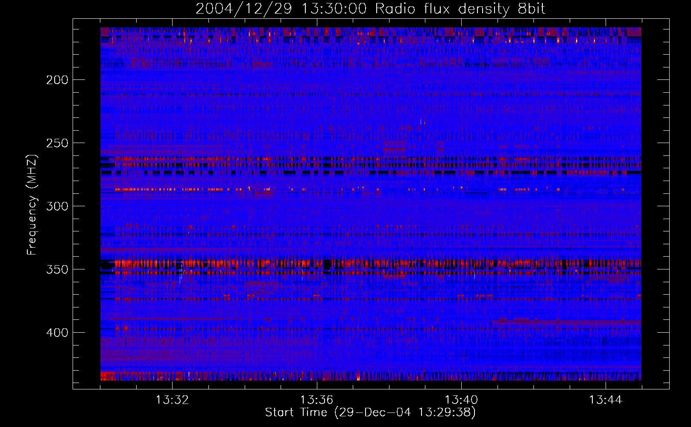Click the "Frequency (MHZ)" axis label
The width and height of the screenshot is (691, 427).
32,205
